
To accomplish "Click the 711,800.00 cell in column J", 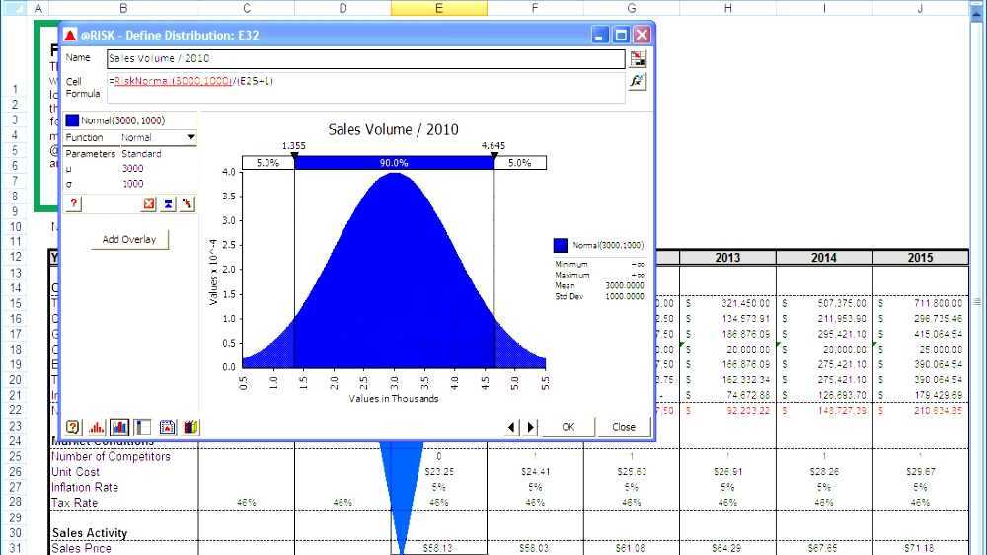I will [920, 303].
